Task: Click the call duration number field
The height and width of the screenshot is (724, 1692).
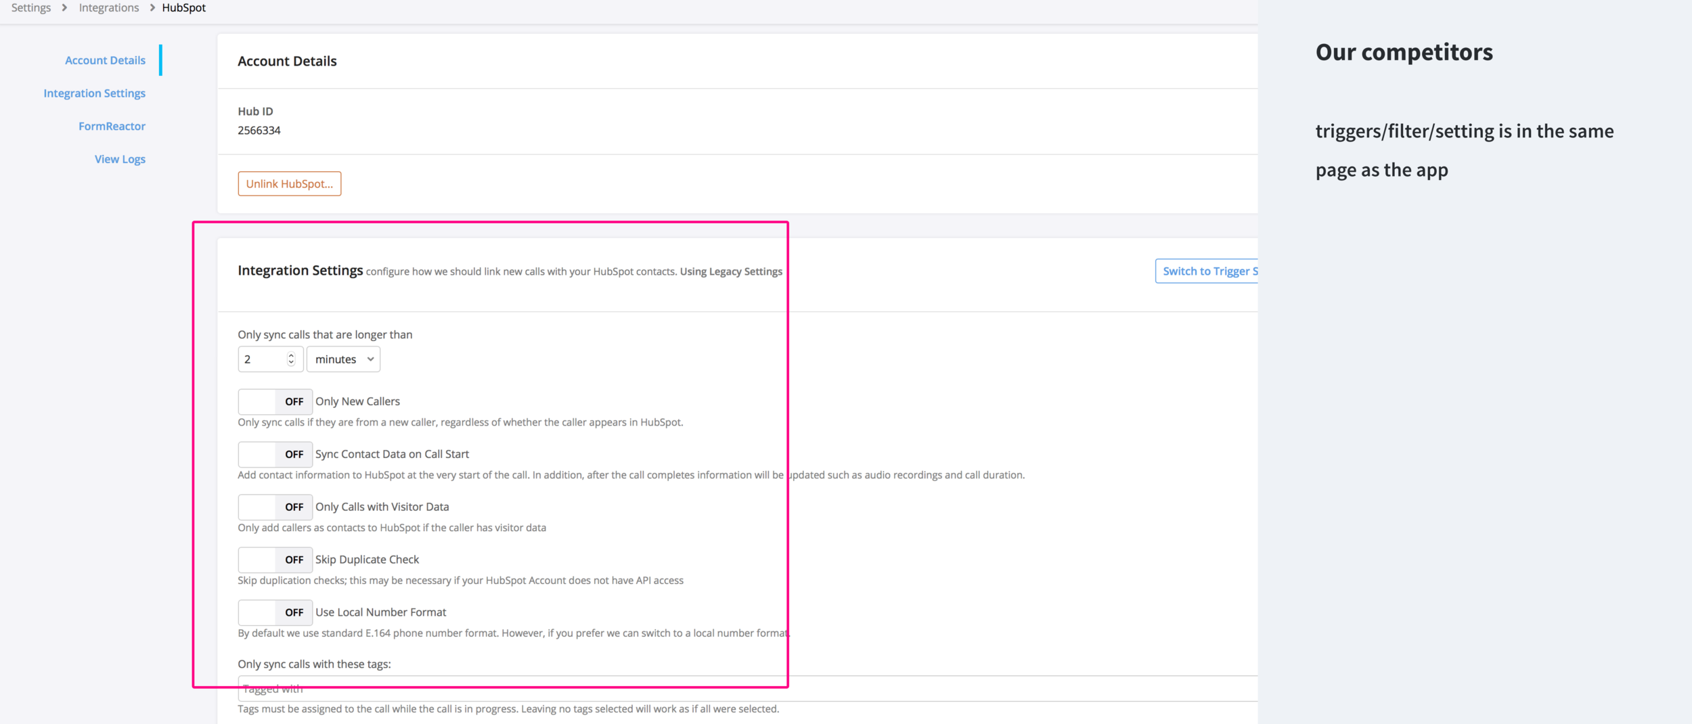Action: [270, 359]
